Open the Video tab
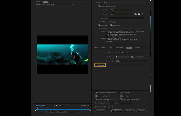Viewport: 181px width, 116px height. 103,47
